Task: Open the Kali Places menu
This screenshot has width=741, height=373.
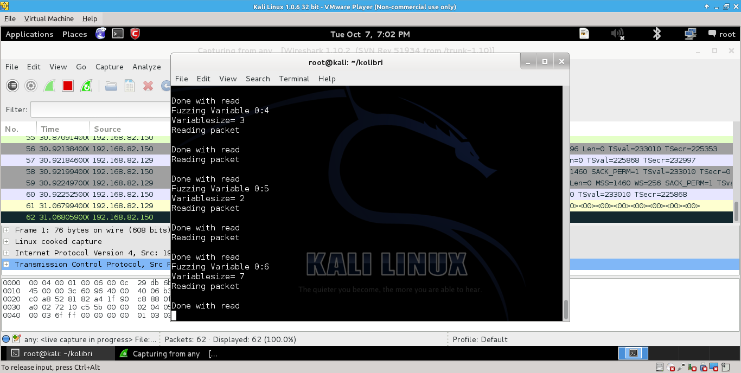Action: (x=74, y=34)
